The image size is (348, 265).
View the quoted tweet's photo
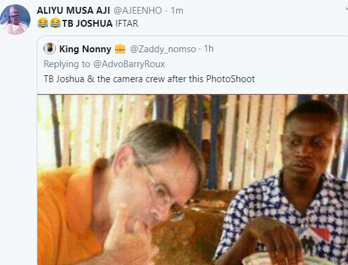[x=192, y=180]
